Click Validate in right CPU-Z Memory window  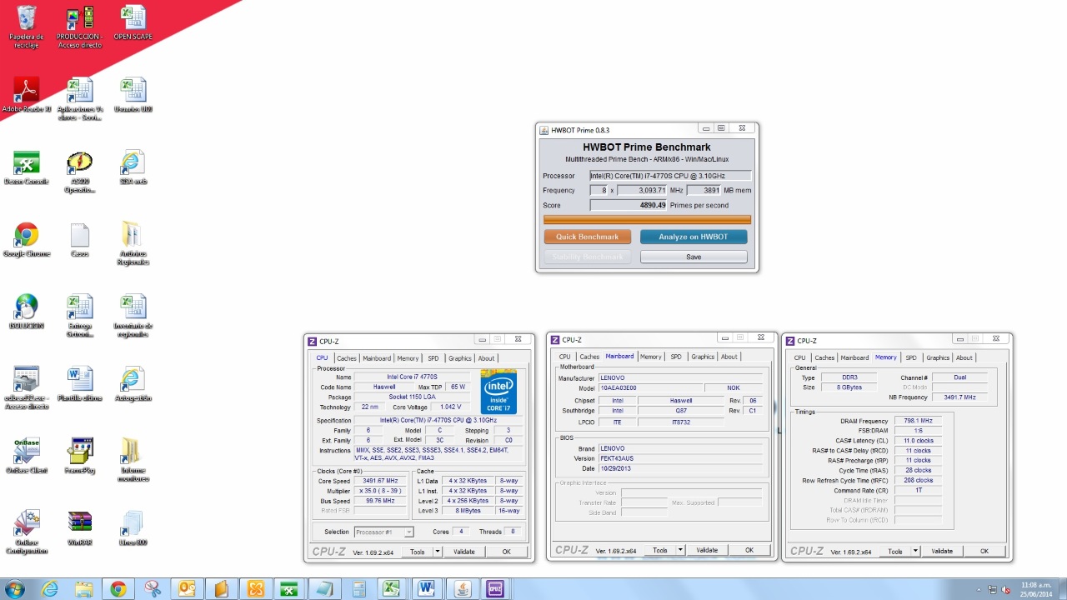point(942,551)
